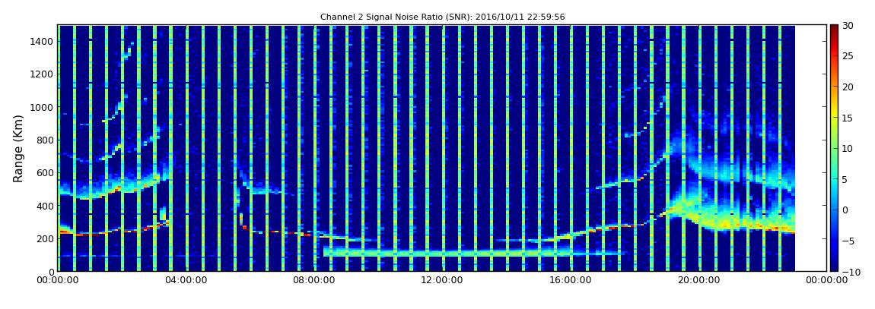Click the y-axis tick label 200
This screenshot has height=309, width=875.
click(45, 238)
